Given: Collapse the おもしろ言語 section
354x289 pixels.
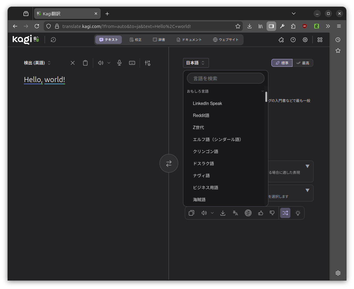Looking at the screenshot, I should pyautogui.click(x=262, y=91).
